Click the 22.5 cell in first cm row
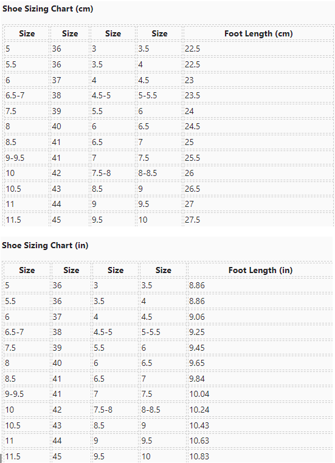This screenshot has width=335, height=463. [x=258, y=49]
